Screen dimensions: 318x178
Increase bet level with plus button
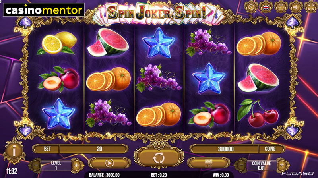point(77,165)
